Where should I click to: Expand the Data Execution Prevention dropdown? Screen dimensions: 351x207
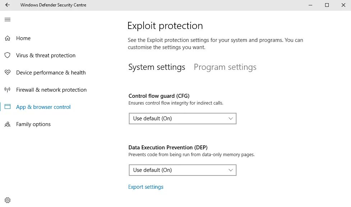(x=182, y=170)
